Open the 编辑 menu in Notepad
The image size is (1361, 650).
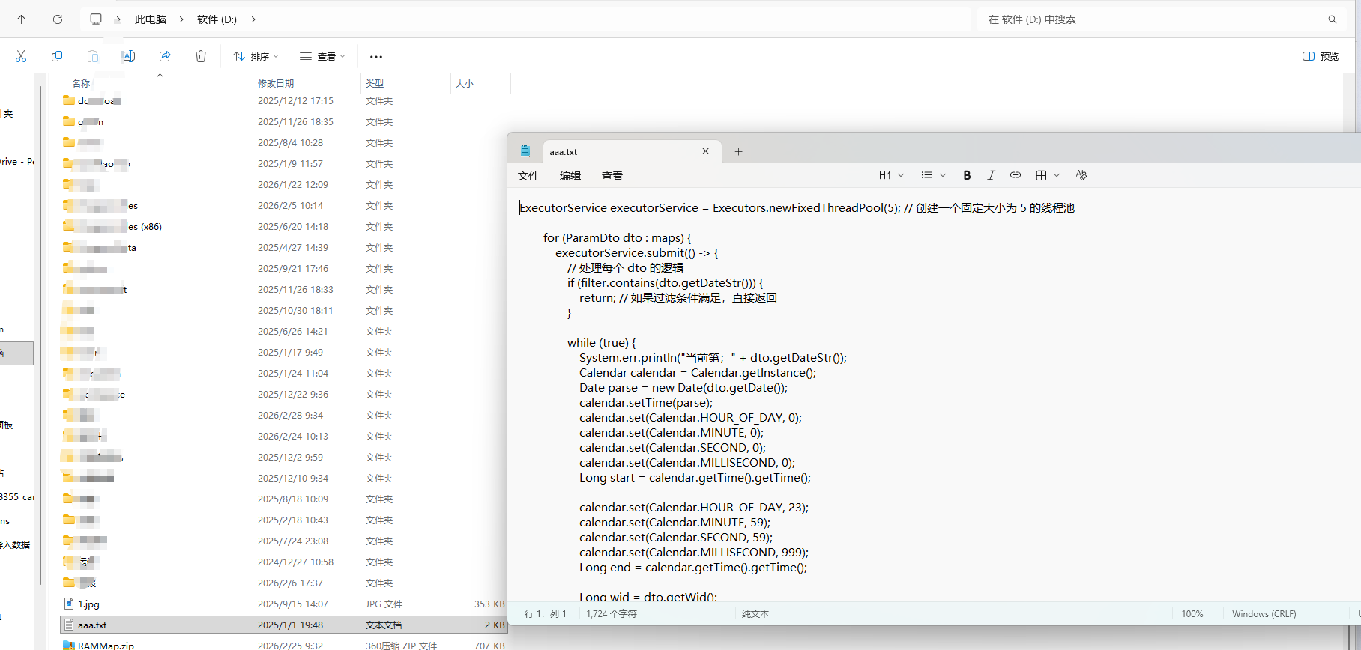pyautogui.click(x=570, y=176)
